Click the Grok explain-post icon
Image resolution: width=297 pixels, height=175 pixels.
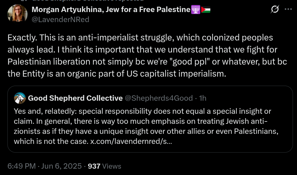274,10
